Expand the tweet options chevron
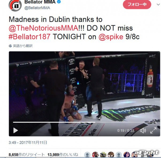161x158 pixels. 158,5
